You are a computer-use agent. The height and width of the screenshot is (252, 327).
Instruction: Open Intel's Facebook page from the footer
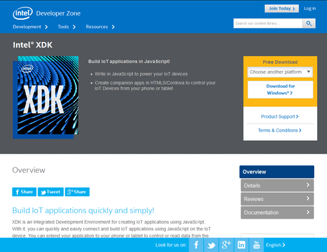point(196,245)
